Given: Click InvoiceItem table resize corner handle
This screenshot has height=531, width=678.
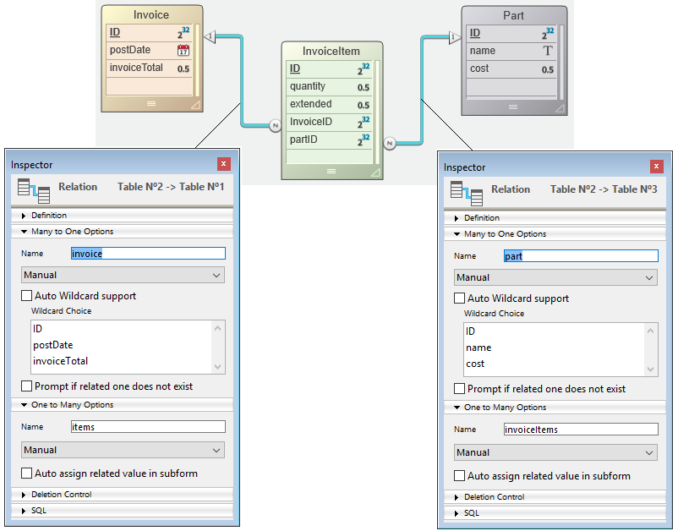Looking at the screenshot, I should [x=375, y=172].
